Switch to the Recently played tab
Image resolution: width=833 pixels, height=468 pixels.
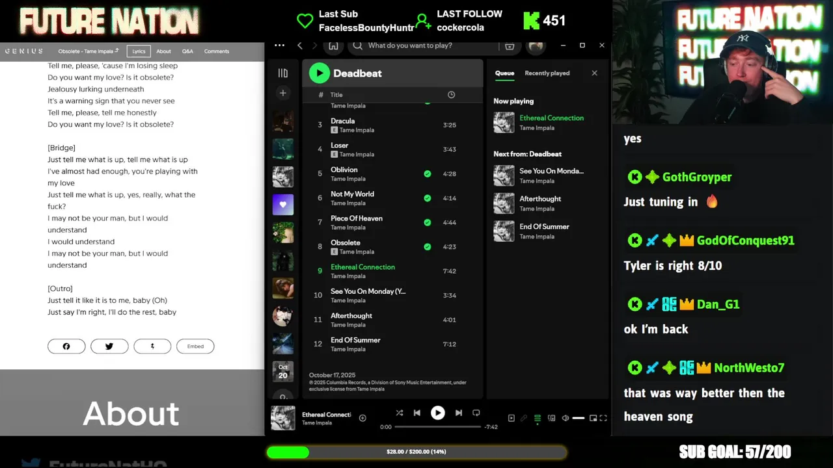tap(547, 73)
